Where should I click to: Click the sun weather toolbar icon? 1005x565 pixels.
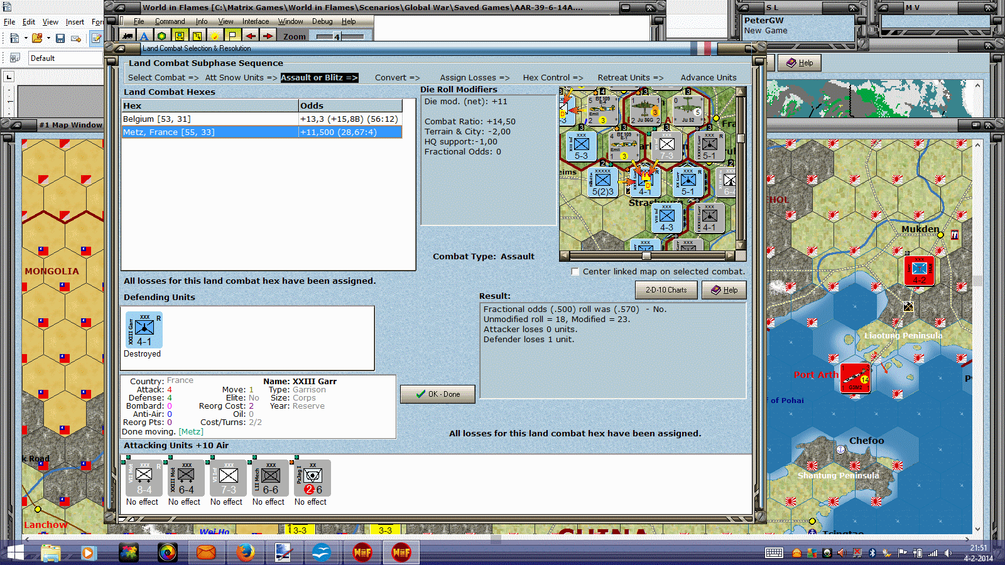215,36
